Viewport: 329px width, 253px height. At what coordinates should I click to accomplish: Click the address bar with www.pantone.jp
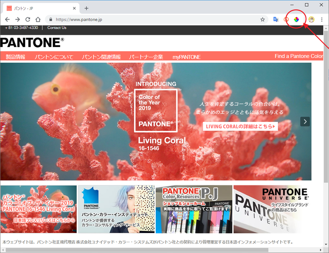coord(154,19)
